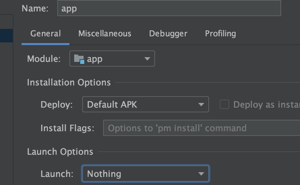Screen dimensions: 300x185
Task: Click the Module combo box arrow icon
Action: (x=147, y=59)
